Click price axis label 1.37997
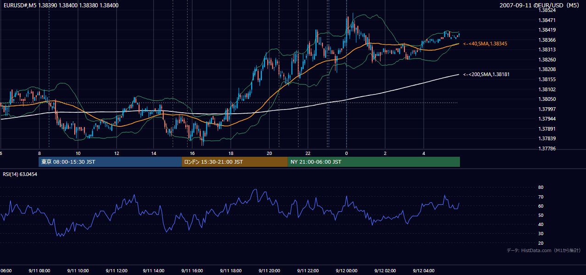The height and width of the screenshot is (275, 586). click(x=547, y=109)
